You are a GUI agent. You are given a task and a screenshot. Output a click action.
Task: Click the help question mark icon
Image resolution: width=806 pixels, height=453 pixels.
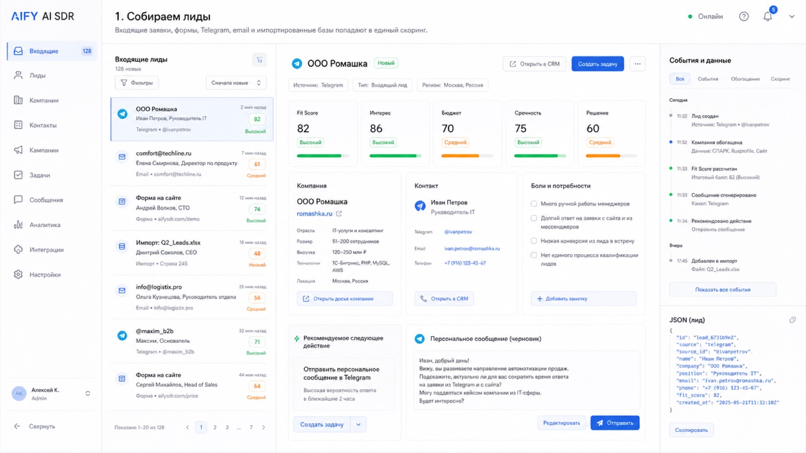click(744, 17)
